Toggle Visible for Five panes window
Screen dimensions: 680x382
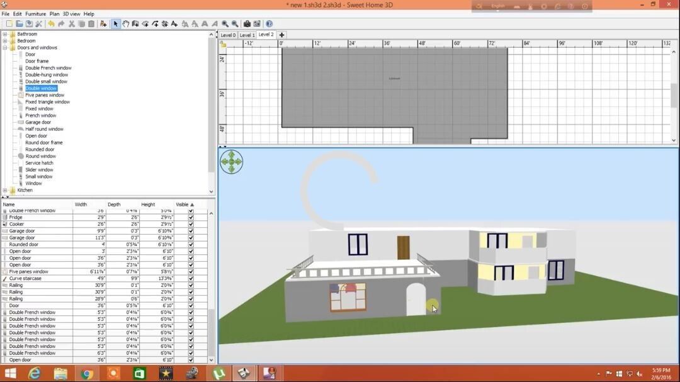point(191,271)
